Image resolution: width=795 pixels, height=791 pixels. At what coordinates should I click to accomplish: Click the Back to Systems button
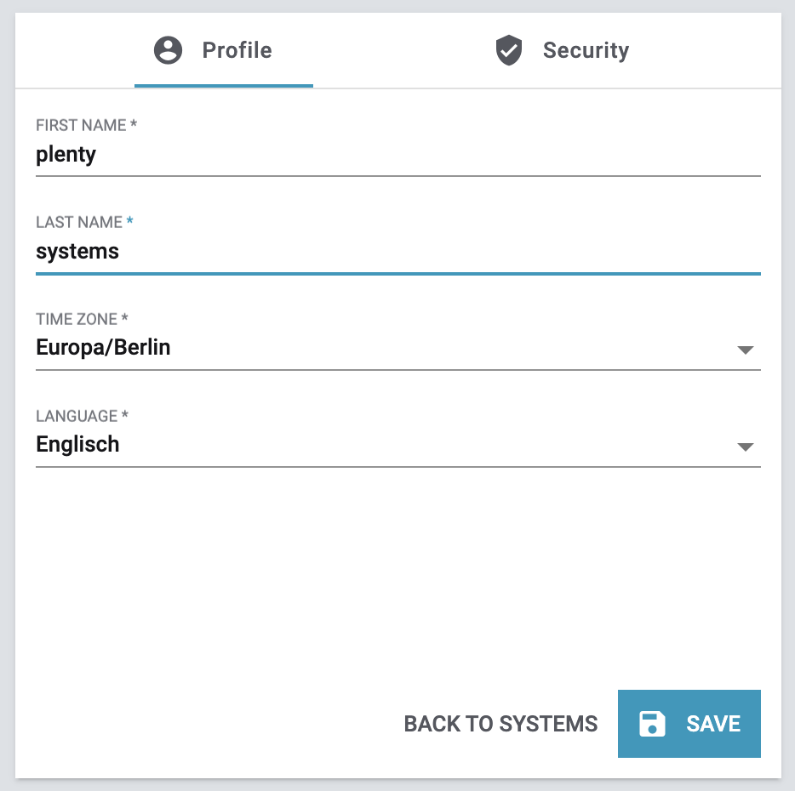coord(500,724)
